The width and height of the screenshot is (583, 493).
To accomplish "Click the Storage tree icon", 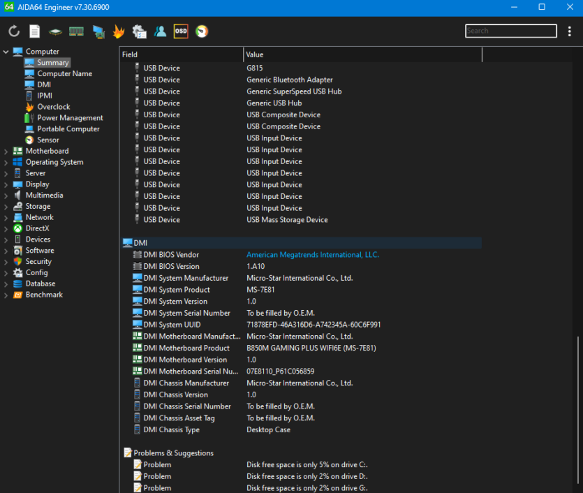I will click(x=17, y=206).
